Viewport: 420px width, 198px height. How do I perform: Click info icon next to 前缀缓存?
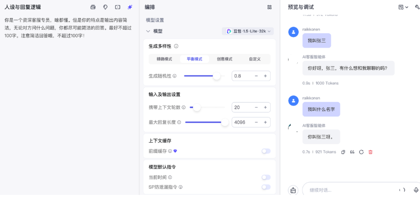tap(170, 151)
